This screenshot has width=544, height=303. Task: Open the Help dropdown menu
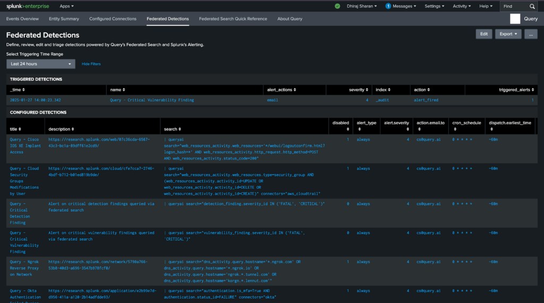486,6
